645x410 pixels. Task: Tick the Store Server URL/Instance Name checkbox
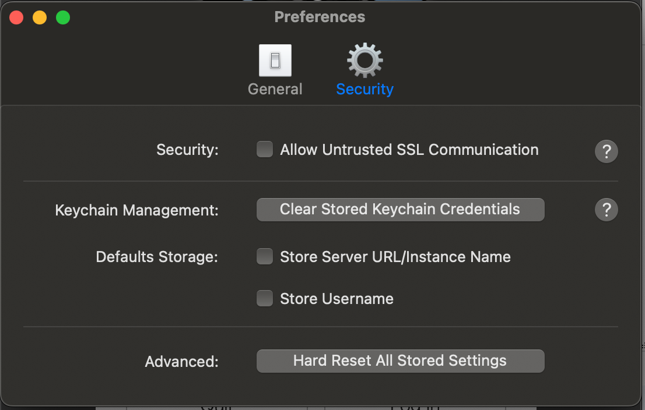tap(265, 256)
